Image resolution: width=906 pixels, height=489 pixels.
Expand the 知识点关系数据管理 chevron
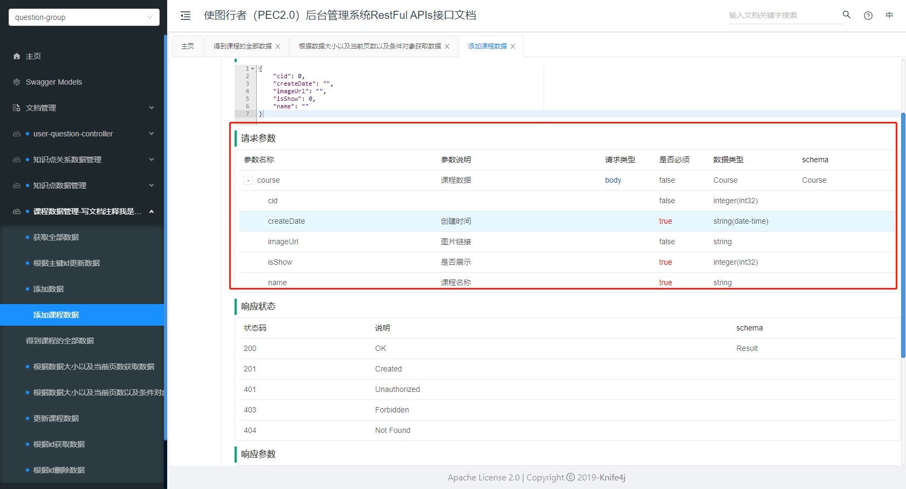pos(152,160)
